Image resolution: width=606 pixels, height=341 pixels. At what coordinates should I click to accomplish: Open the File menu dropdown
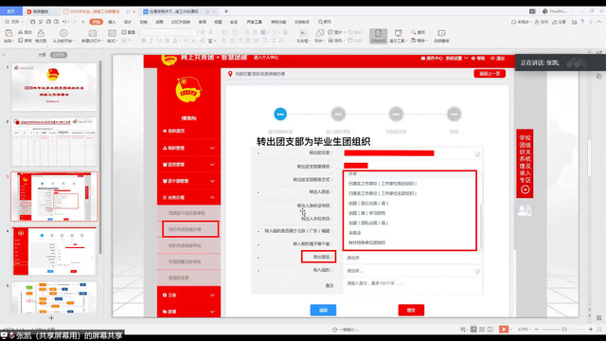coord(13,22)
